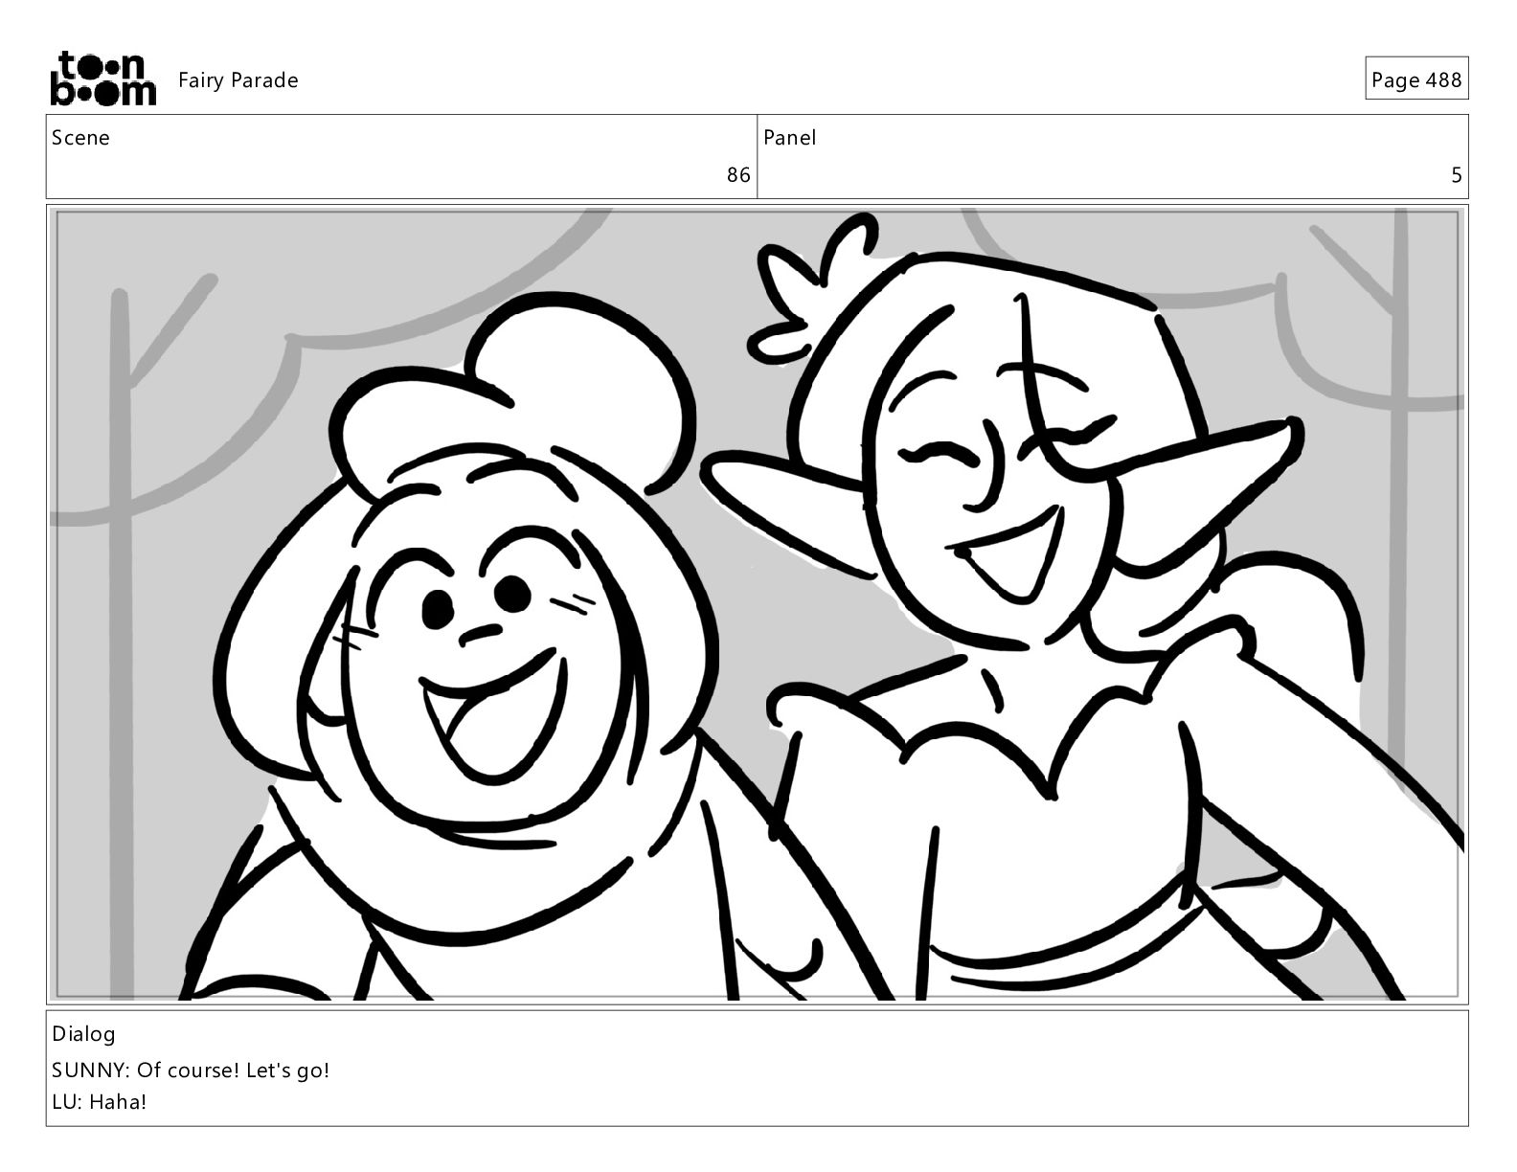This screenshot has height=1172, width=1517.
Task: Click the Toon Boom logo
Action: (x=102, y=79)
